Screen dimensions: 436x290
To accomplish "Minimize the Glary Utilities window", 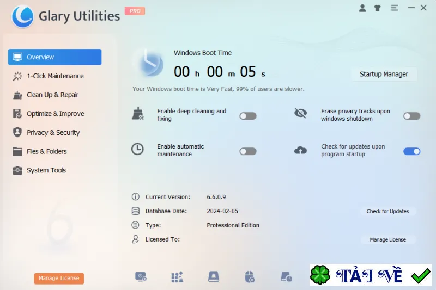I will click(x=411, y=8).
